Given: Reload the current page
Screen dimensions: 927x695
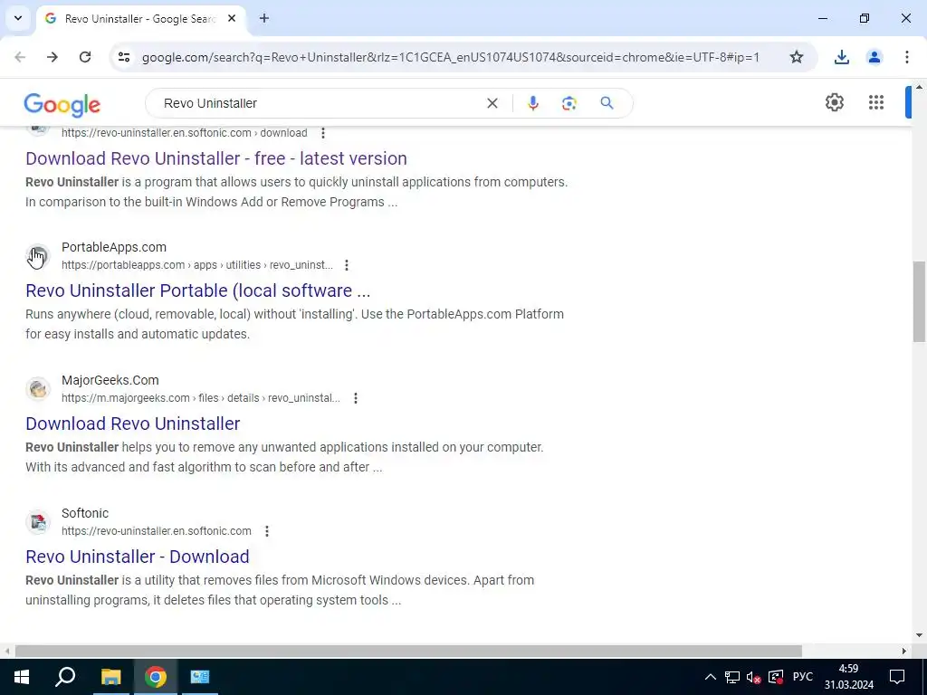Looking at the screenshot, I should [x=85, y=57].
